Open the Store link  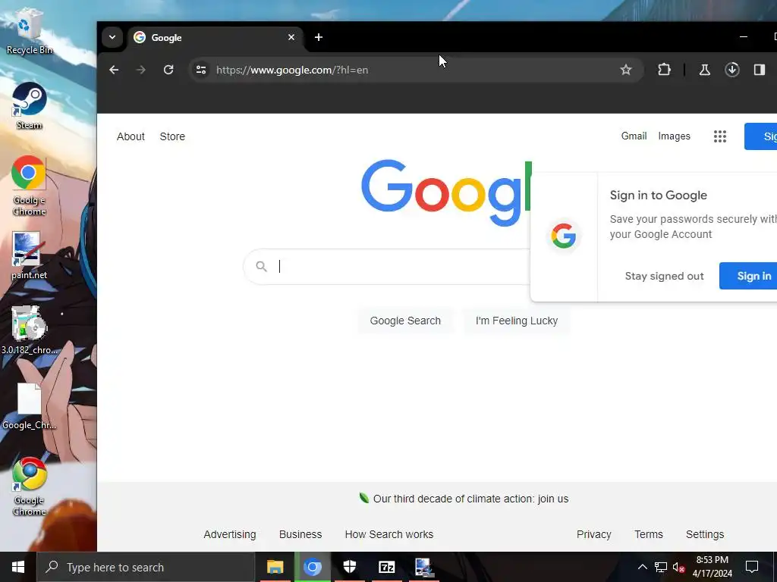[x=172, y=136]
